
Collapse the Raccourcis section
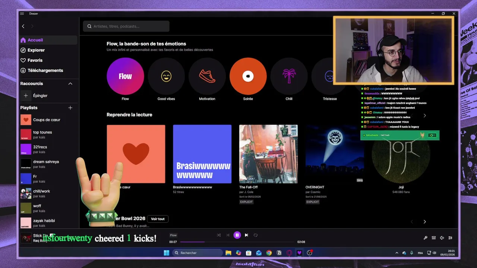point(70,84)
